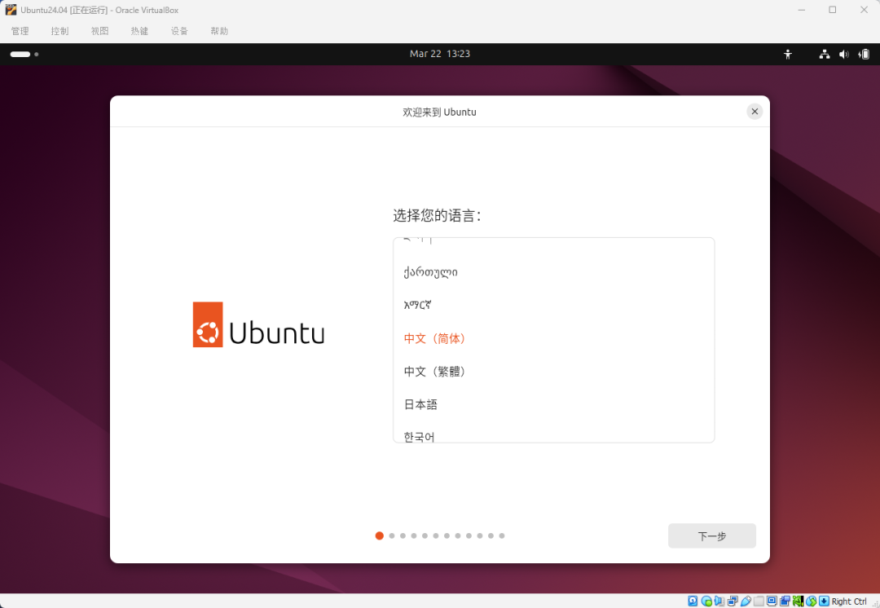Select 中文（繁體） in the language list
The image size is (880, 608).
point(434,371)
